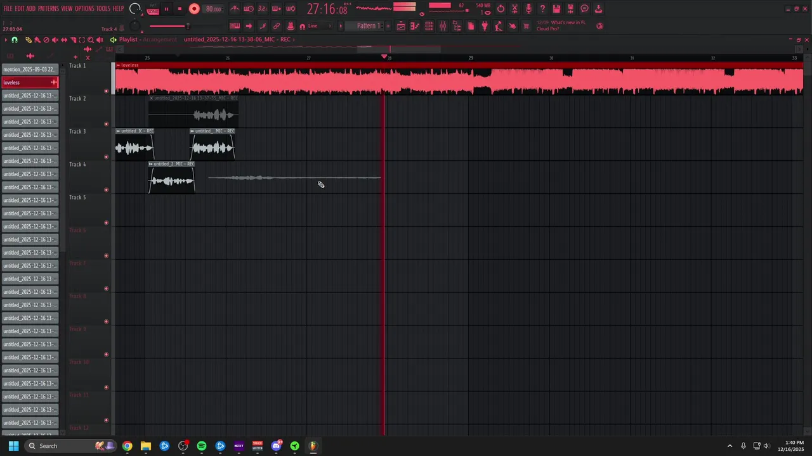
Task: Click the question mark help icon
Action: point(542,9)
